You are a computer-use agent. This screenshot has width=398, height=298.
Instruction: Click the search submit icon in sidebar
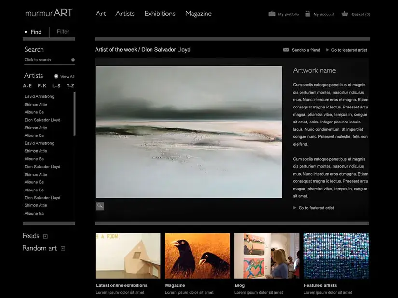pyautogui.click(x=73, y=60)
